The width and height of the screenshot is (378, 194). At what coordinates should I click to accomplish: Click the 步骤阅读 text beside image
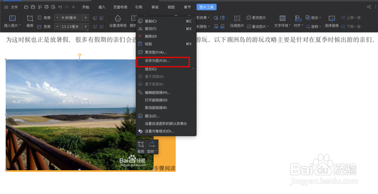[164, 168]
